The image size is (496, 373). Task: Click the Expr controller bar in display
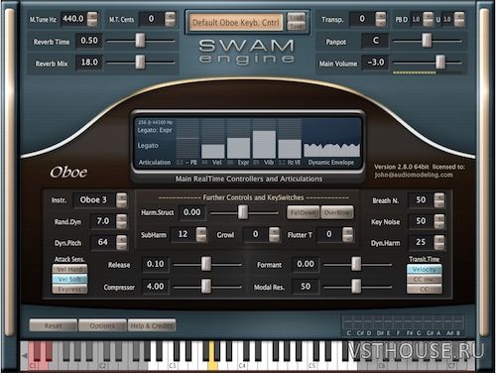[x=238, y=148]
